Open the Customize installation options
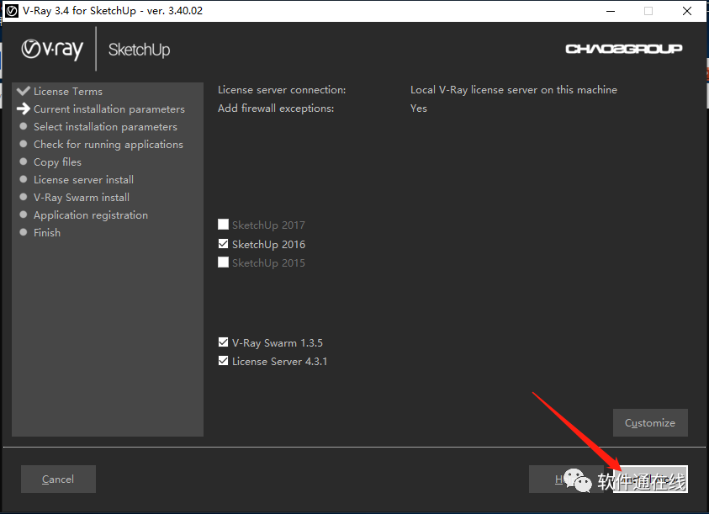This screenshot has height=514, width=709. coord(650,422)
